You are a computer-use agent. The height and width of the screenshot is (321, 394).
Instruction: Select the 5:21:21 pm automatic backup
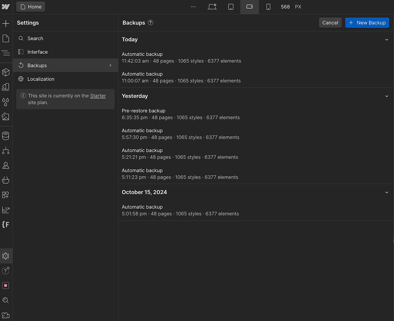tap(256, 154)
